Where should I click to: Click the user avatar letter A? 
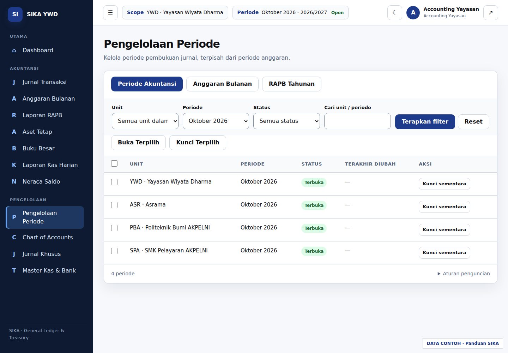click(x=413, y=13)
